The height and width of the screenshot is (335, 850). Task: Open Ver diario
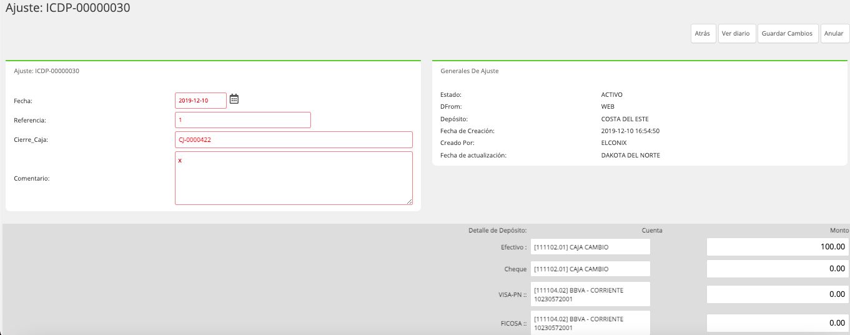(737, 34)
